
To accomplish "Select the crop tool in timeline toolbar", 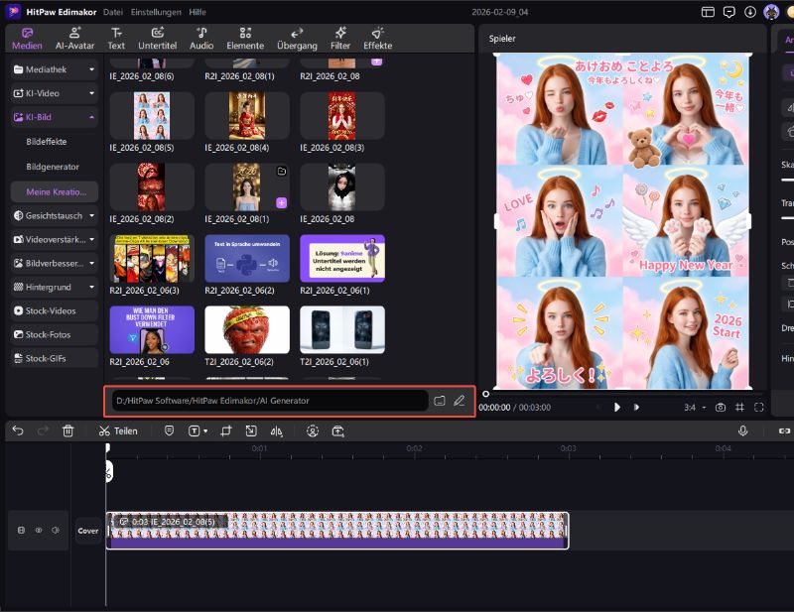I will point(225,431).
